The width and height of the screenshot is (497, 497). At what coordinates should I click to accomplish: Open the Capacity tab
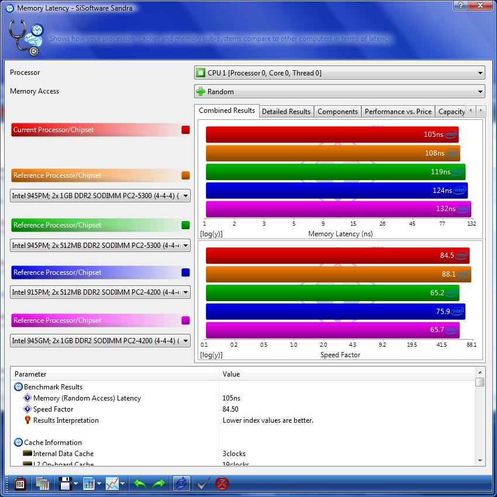tap(451, 112)
